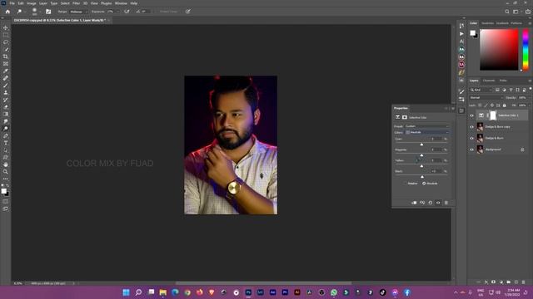This screenshot has height=299, width=533.
Task: Create new adjustment layer icon
Action: pyautogui.click(x=501, y=282)
